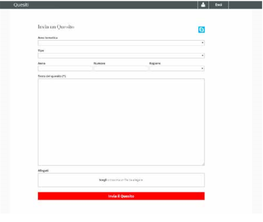Image resolution: width=263 pixels, height=222 pixels.
Task: Click inside the Testo del quesito textarea
Action: 121,122
